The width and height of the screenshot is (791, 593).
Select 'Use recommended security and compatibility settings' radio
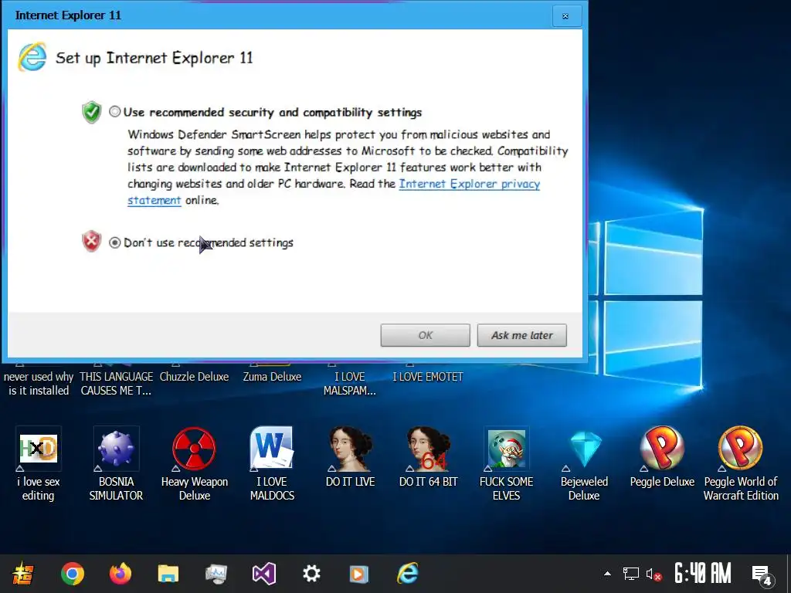coord(115,111)
